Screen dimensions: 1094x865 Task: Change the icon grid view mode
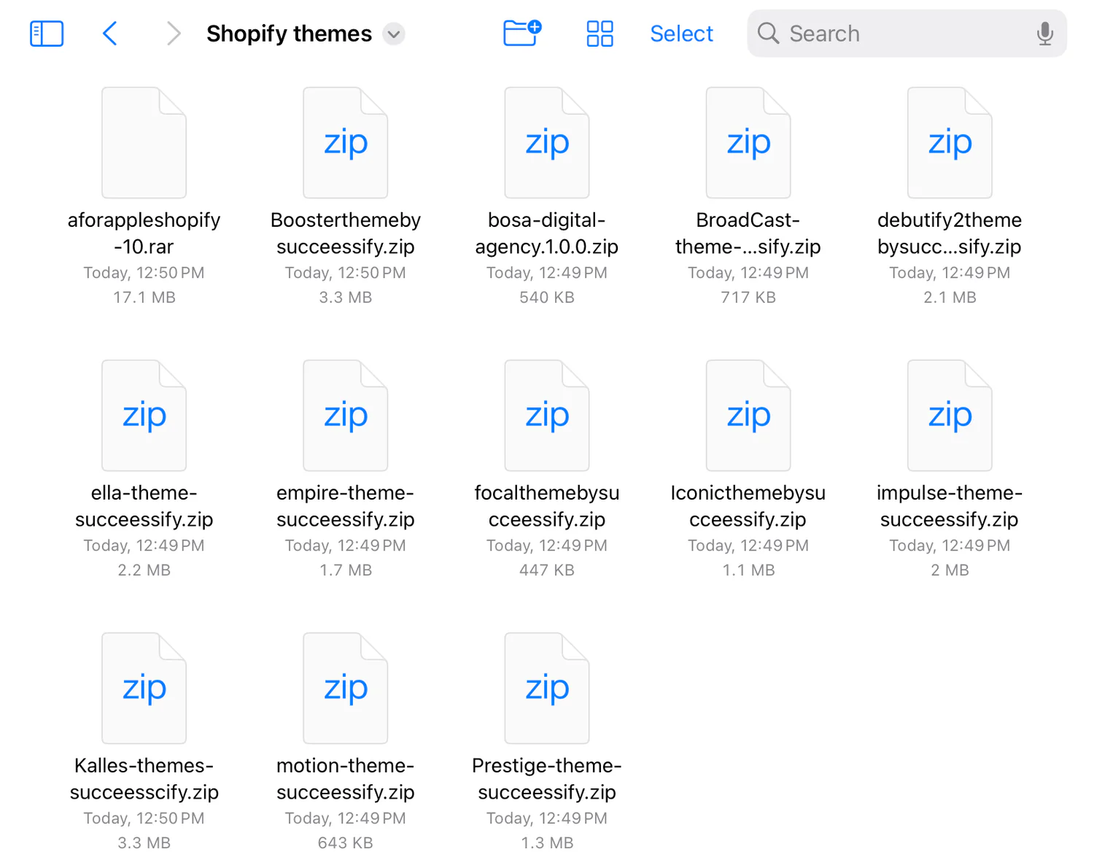click(600, 34)
